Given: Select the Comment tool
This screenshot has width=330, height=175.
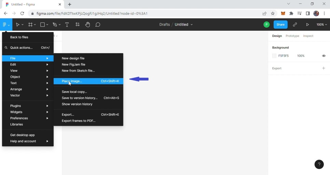Looking at the screenshot, I should coord(98,25).
